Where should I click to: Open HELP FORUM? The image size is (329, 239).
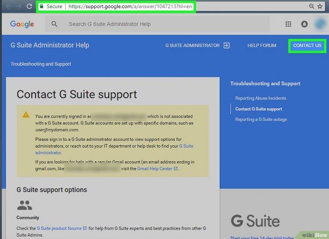point(262,45)
